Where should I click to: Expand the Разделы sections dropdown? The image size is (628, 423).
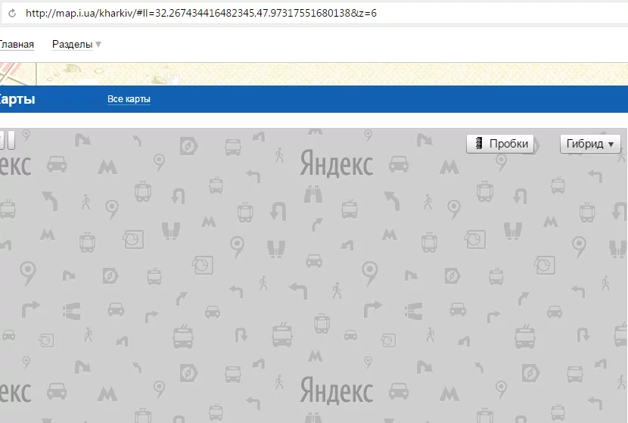point(76,45)
